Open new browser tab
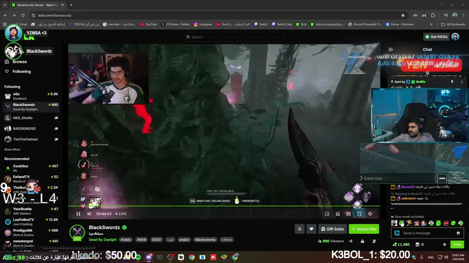Viewport: 469px width, 263px height. [x=71, y=5]
